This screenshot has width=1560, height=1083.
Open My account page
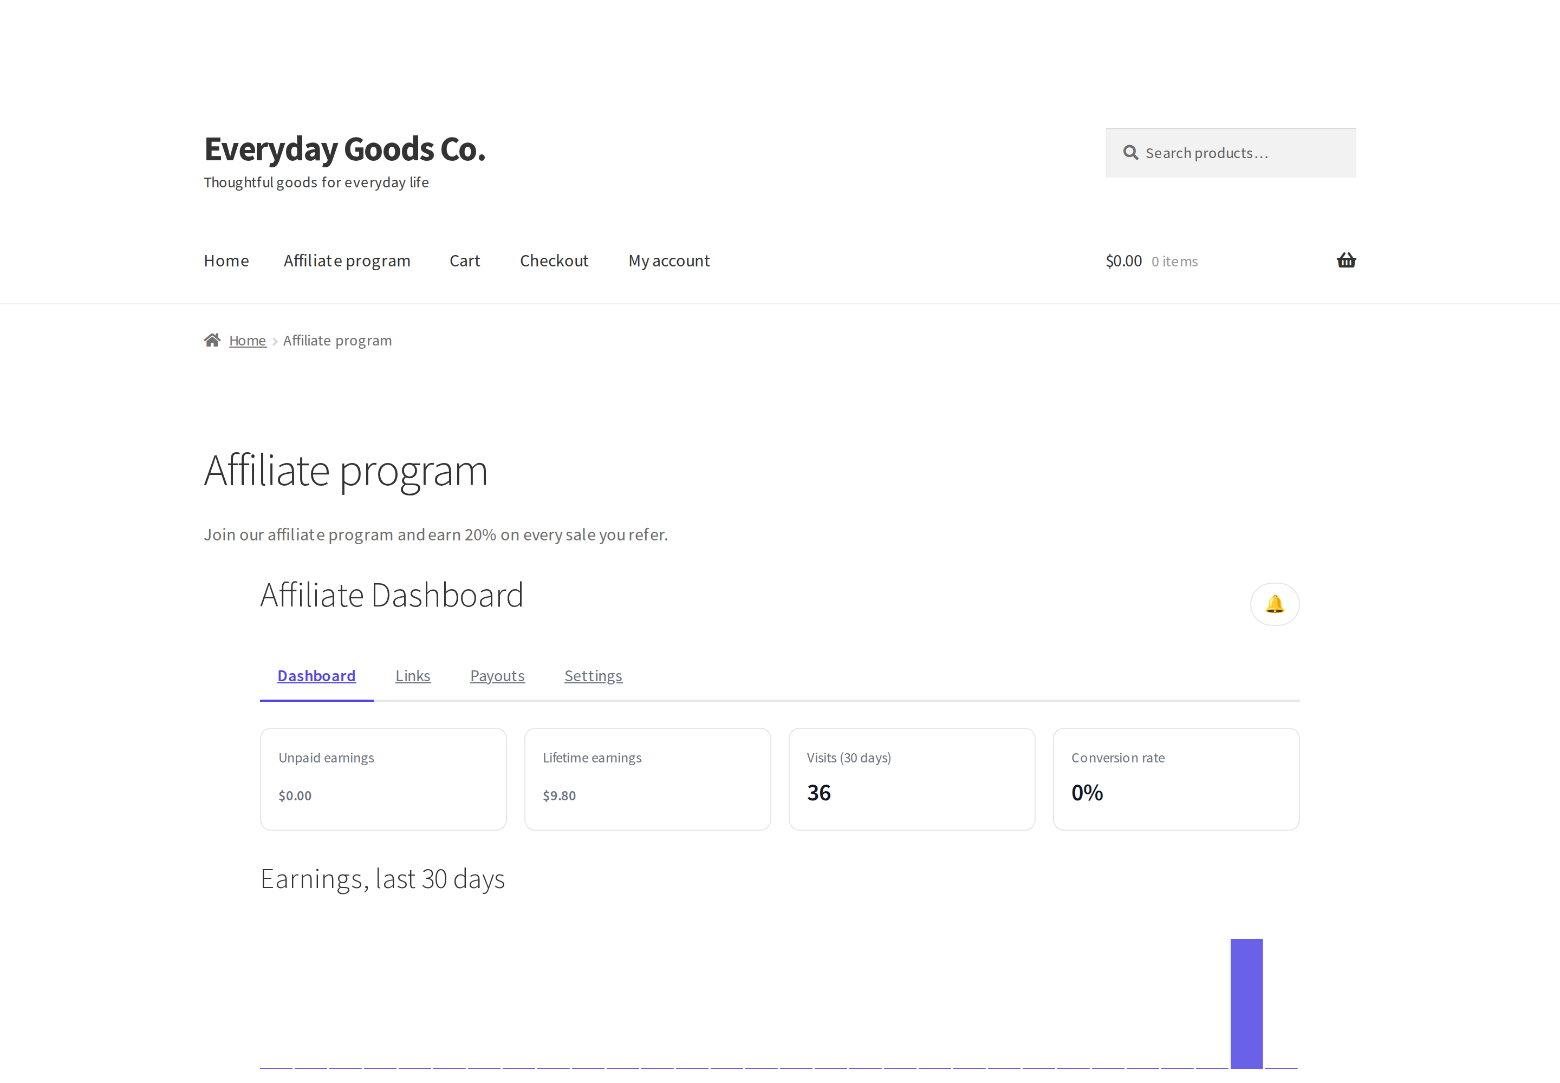coord(668,260)
